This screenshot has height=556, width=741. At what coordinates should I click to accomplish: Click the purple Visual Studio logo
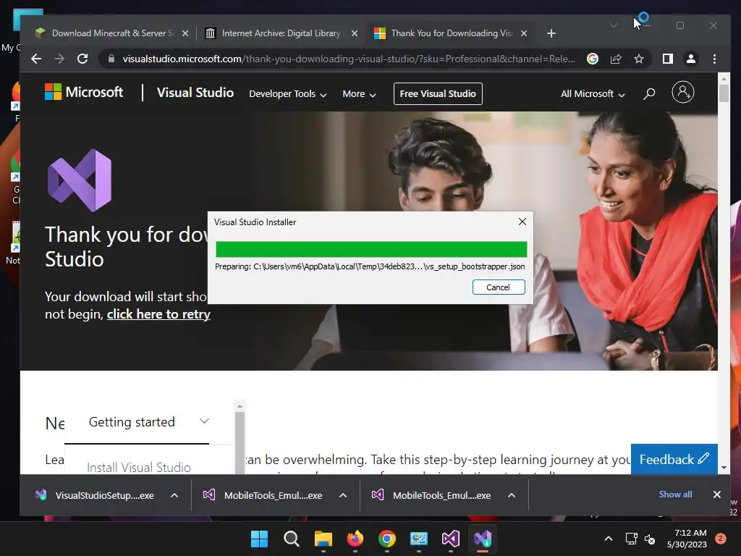point(80,180)
